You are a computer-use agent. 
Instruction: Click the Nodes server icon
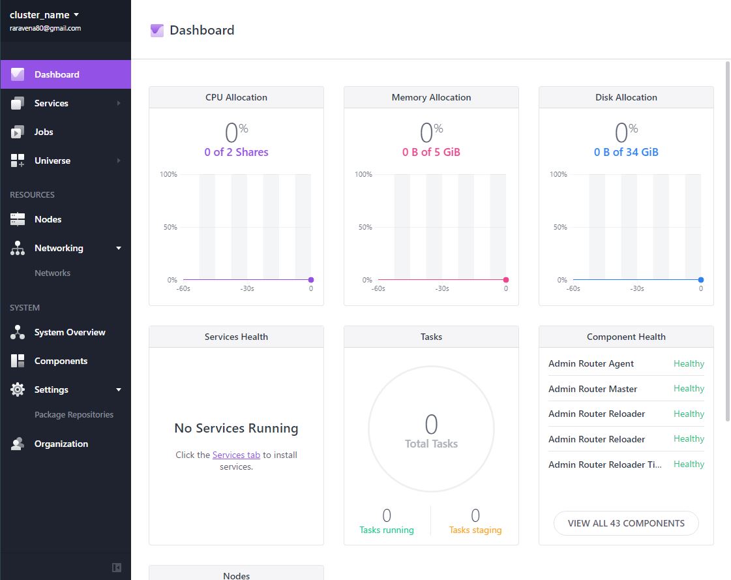17,219
